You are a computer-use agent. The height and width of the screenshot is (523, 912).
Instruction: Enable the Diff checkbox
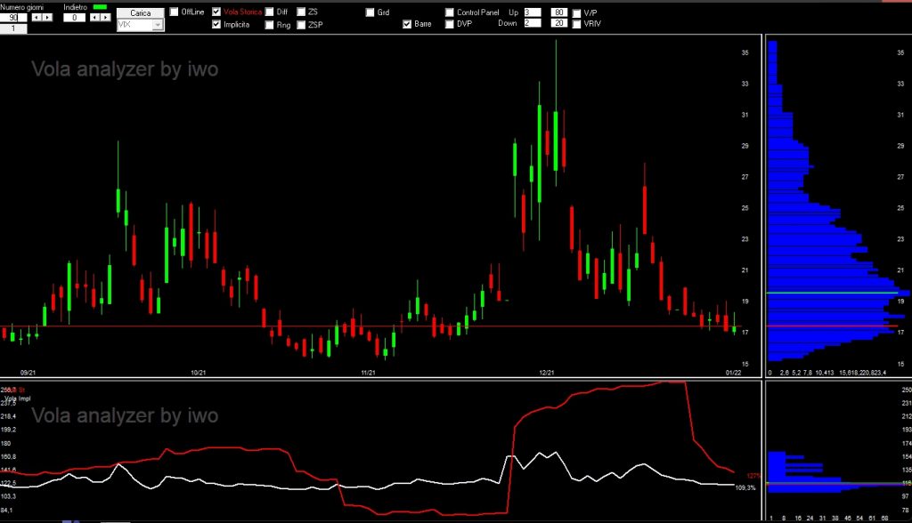coord(269,12)
